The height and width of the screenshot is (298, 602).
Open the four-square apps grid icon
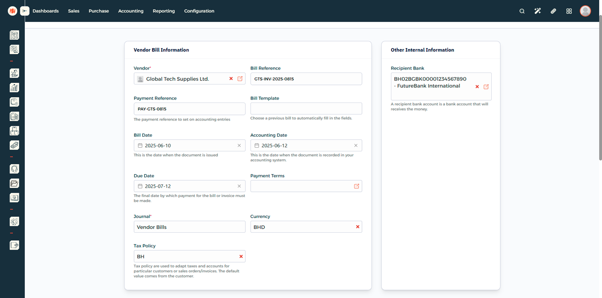pos(569,11)
